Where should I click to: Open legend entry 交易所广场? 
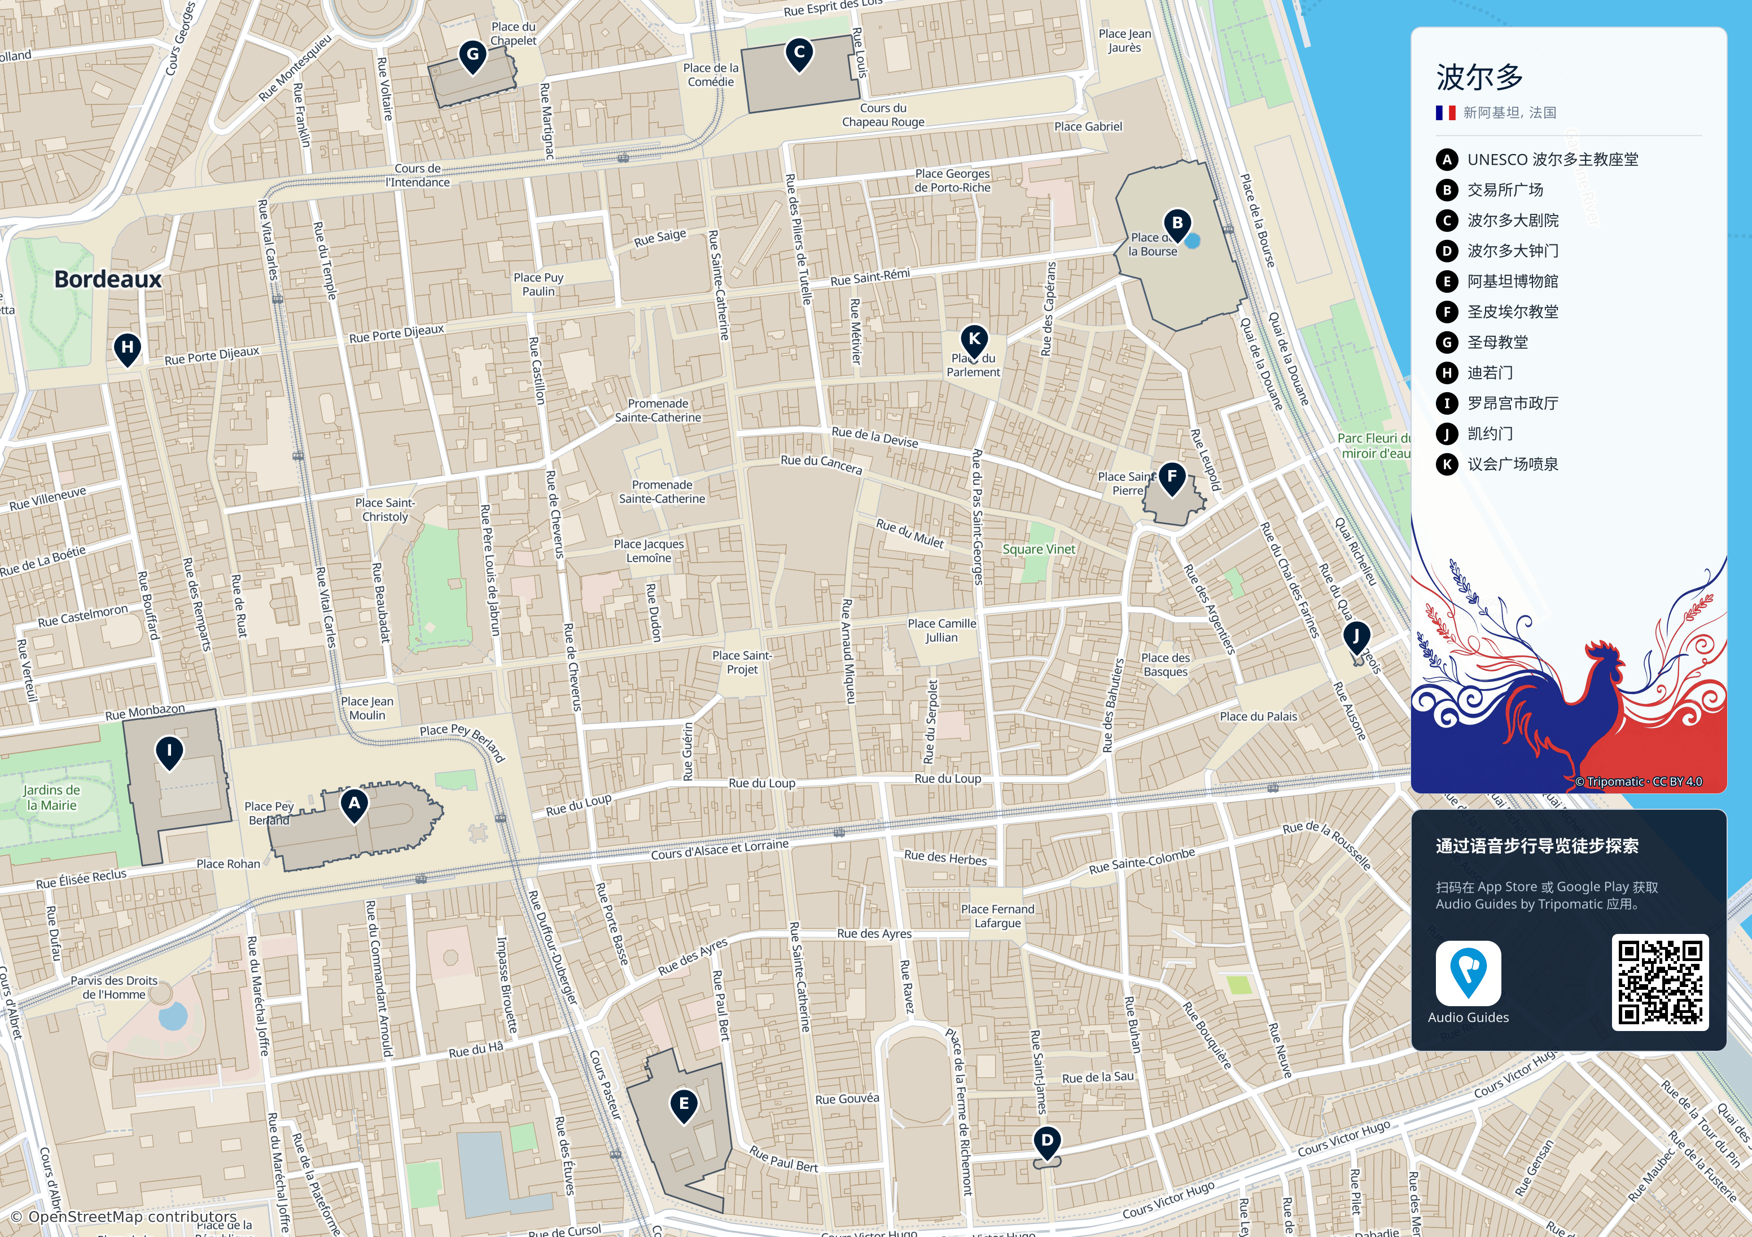coord(1490,190)
